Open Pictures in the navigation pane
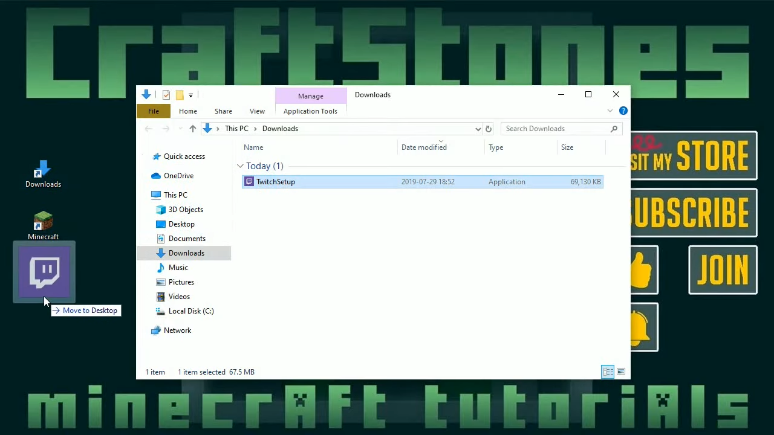This screenshot has height=435, width=774. point(181,282)
